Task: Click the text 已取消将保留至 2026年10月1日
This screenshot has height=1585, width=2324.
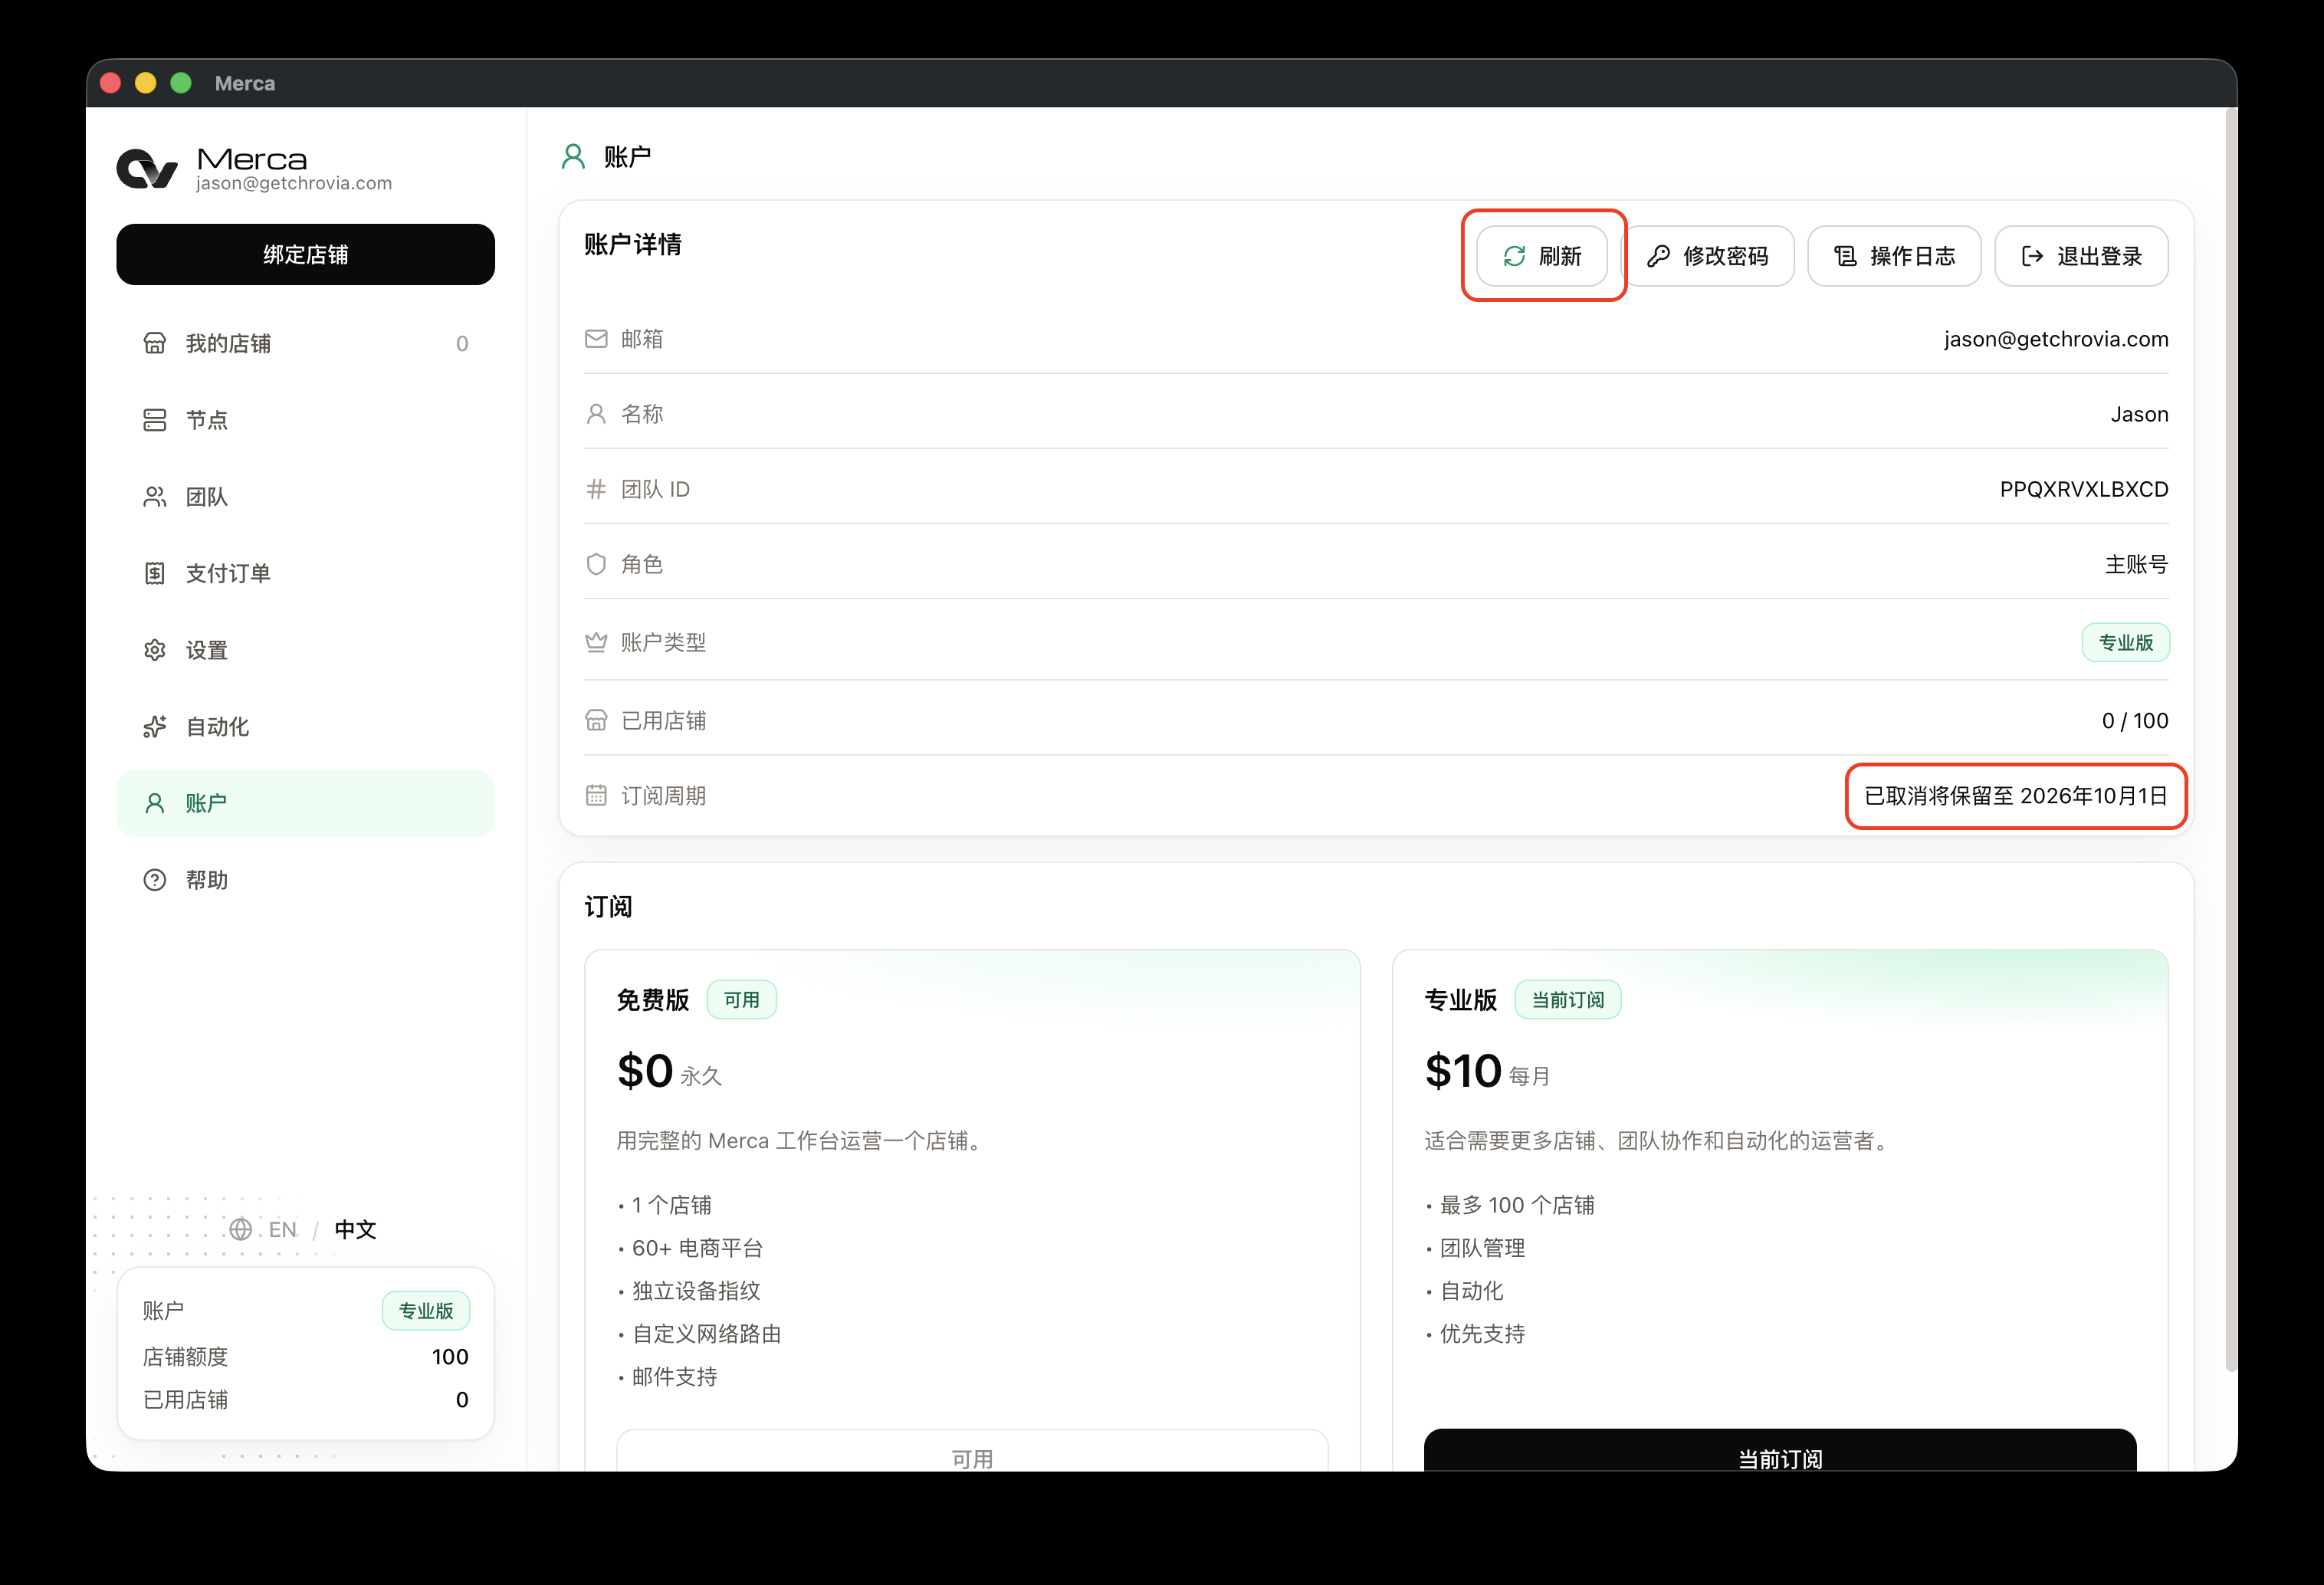Action: click(2016, 795)
